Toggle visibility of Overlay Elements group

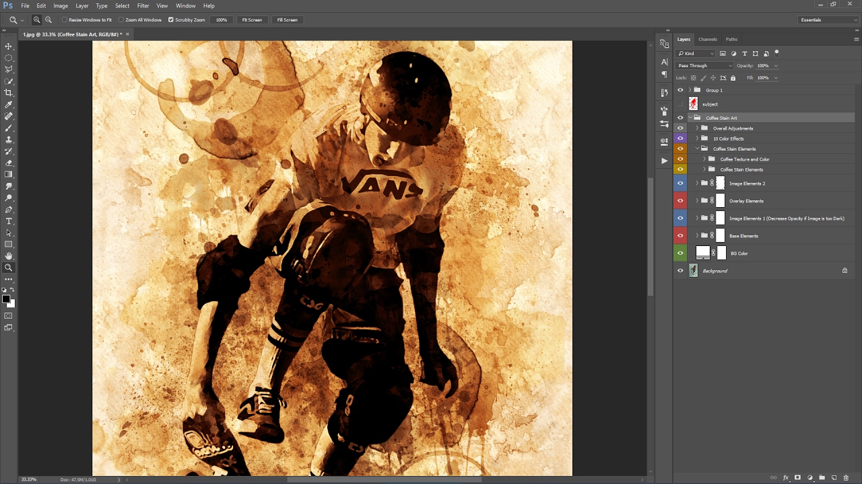click(x=680, y=201)
